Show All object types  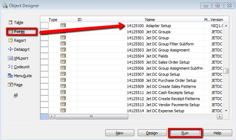click(x=16, y=95)
